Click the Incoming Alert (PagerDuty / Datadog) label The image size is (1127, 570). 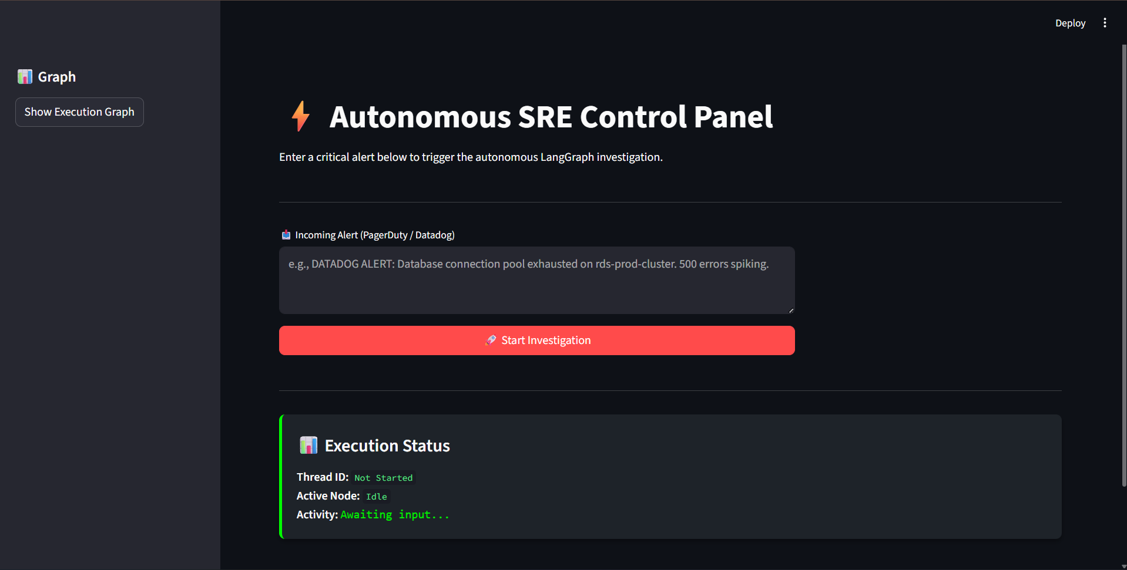click(375, 235)
